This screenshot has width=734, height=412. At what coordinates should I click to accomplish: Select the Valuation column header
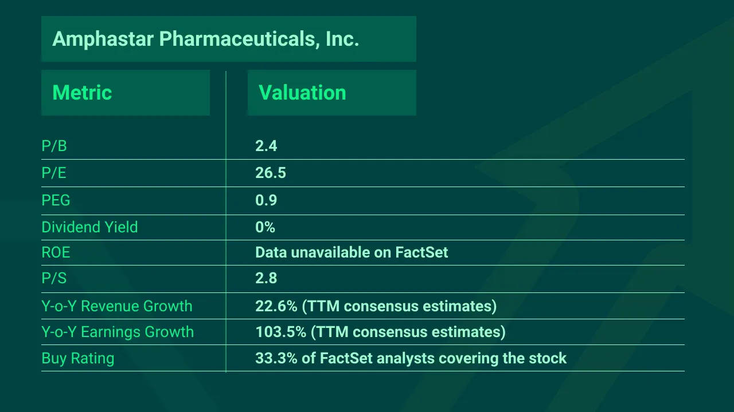pos(302,93)
